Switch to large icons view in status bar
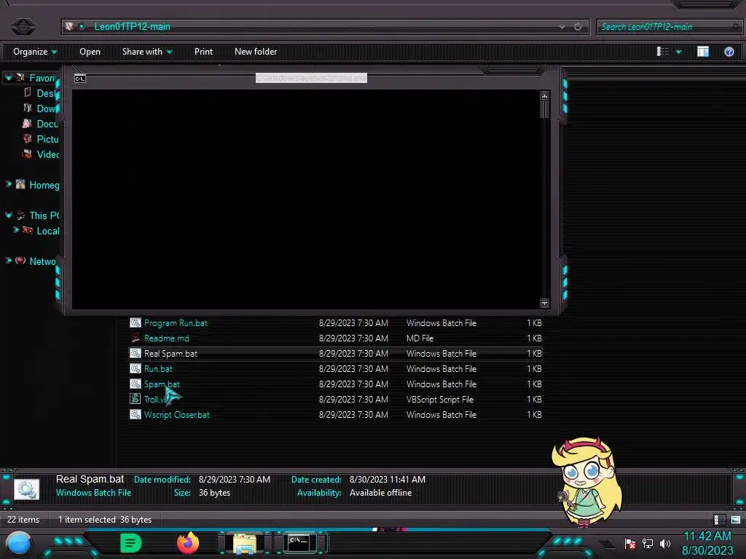 pos(736,520)
